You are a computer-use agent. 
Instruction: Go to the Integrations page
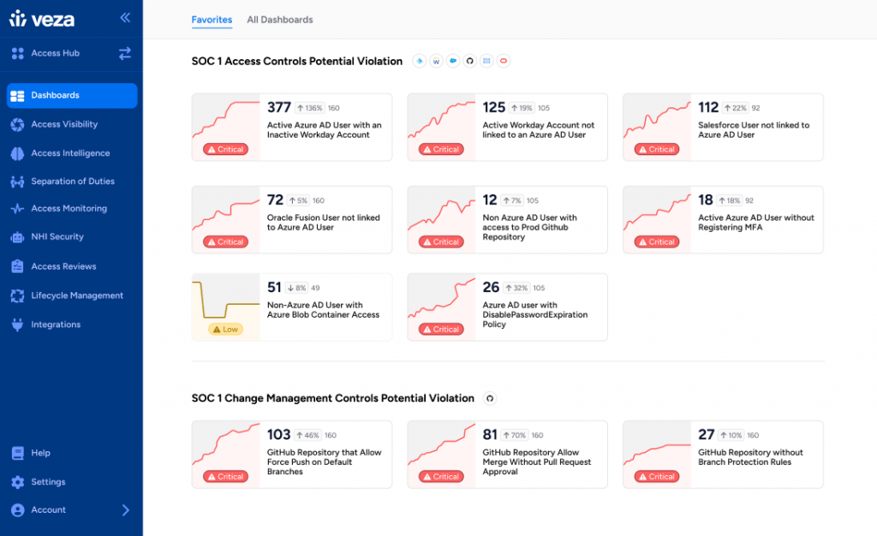(x=54, y=325)
